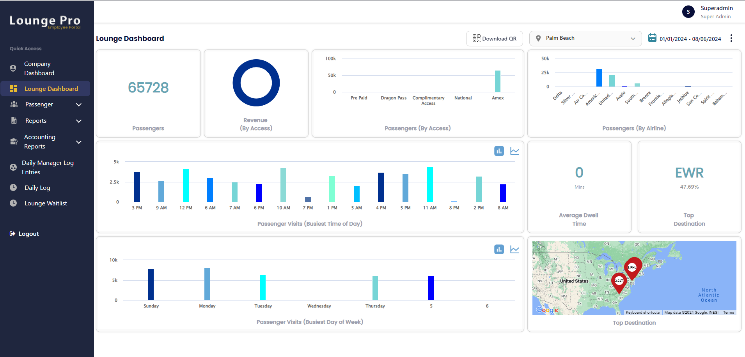The image size is (745, 357).
Task: Open the three-dot options menu
Action: click(x=731, y=38)
